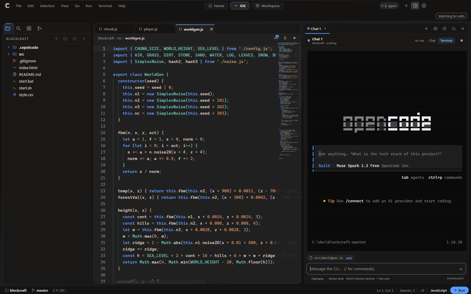This screenshot has height=294, width=471.
Task: Run file with editor play icon
Action: click(294, 38)
